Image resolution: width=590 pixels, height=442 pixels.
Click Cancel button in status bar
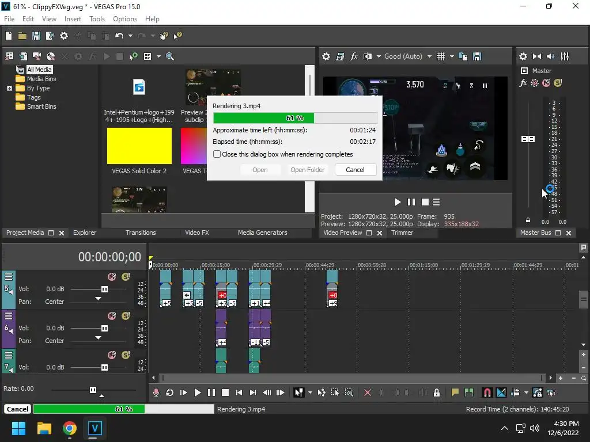pos(17,409)
